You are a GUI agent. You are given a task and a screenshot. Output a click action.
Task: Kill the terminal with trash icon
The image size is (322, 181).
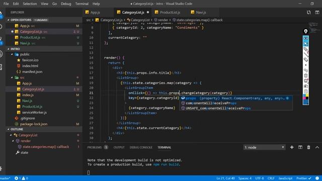308,147
